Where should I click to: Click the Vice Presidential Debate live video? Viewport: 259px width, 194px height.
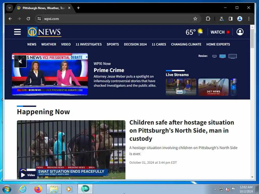(x=50, y=74)
